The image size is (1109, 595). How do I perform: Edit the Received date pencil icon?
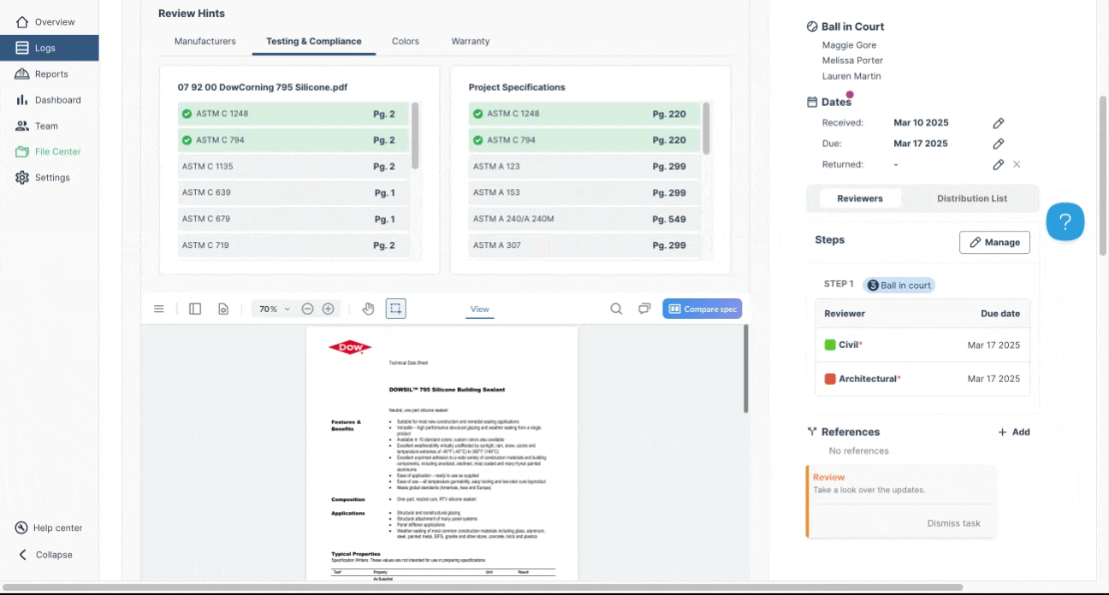(x=998, y=123)
